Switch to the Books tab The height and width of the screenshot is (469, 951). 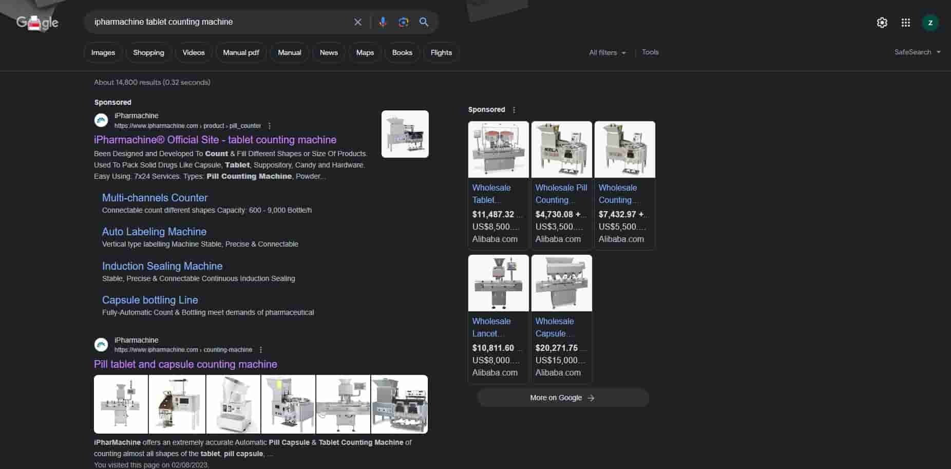tap(402, 52)
